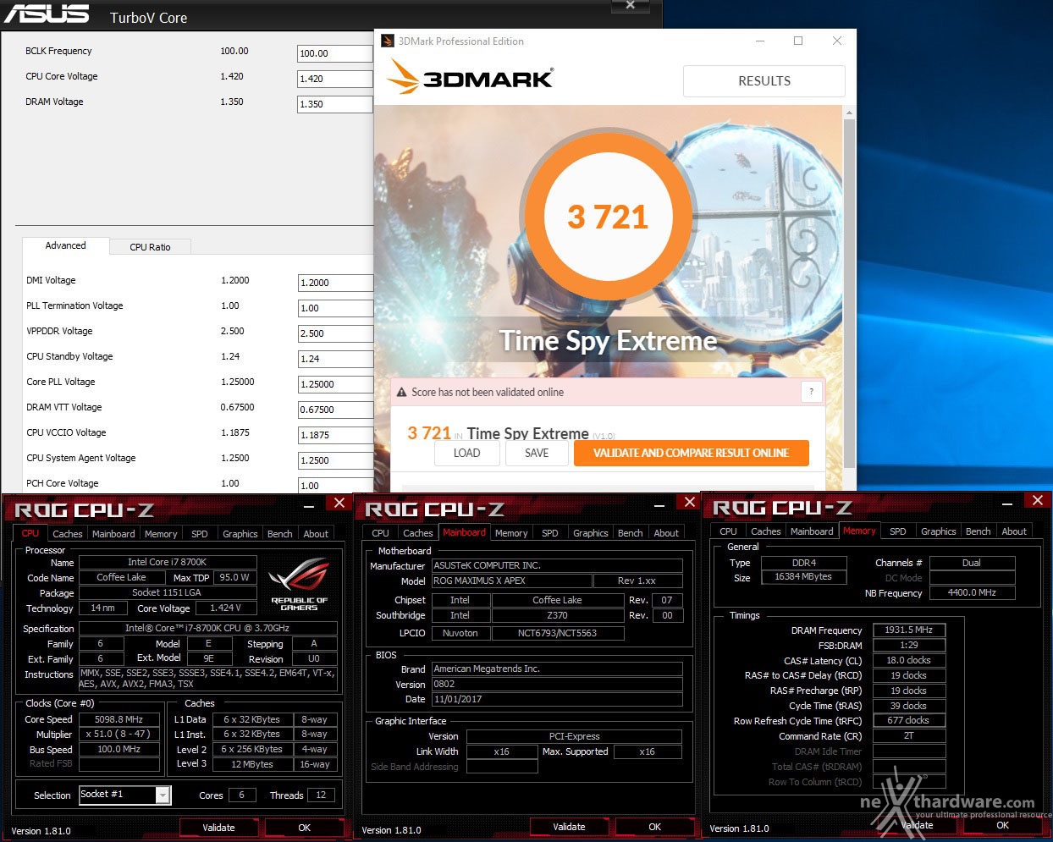Click the BCLK Frequency input field

tap(335, 53)
